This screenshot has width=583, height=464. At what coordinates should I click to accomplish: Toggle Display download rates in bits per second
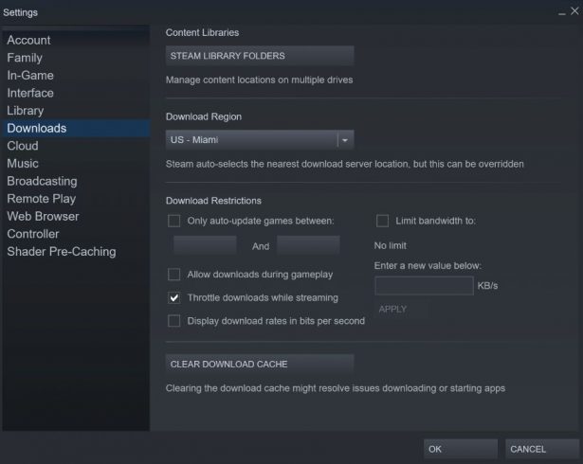174,321
